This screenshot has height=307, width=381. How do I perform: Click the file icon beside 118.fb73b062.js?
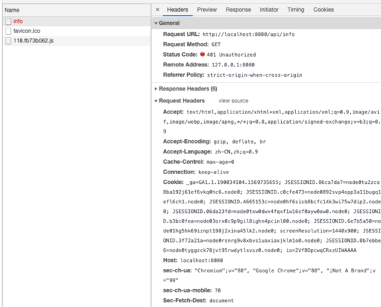pos(8,41)
